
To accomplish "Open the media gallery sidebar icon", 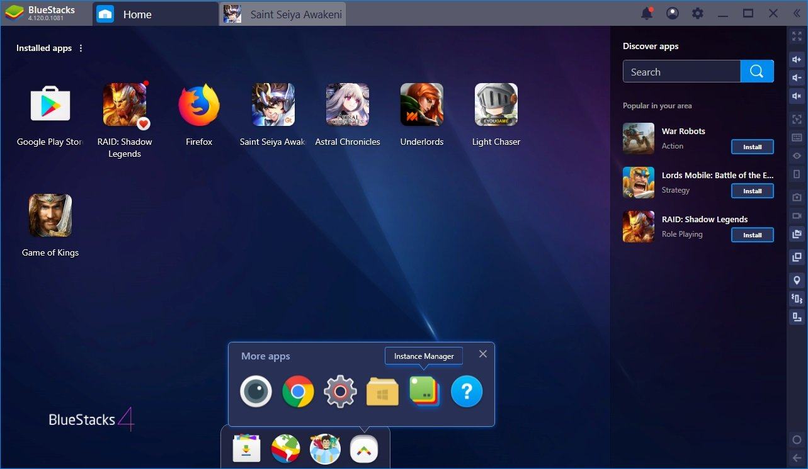I will (797, 234).
